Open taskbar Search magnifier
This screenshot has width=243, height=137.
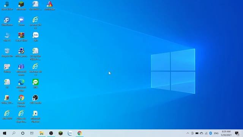(14, 133)
